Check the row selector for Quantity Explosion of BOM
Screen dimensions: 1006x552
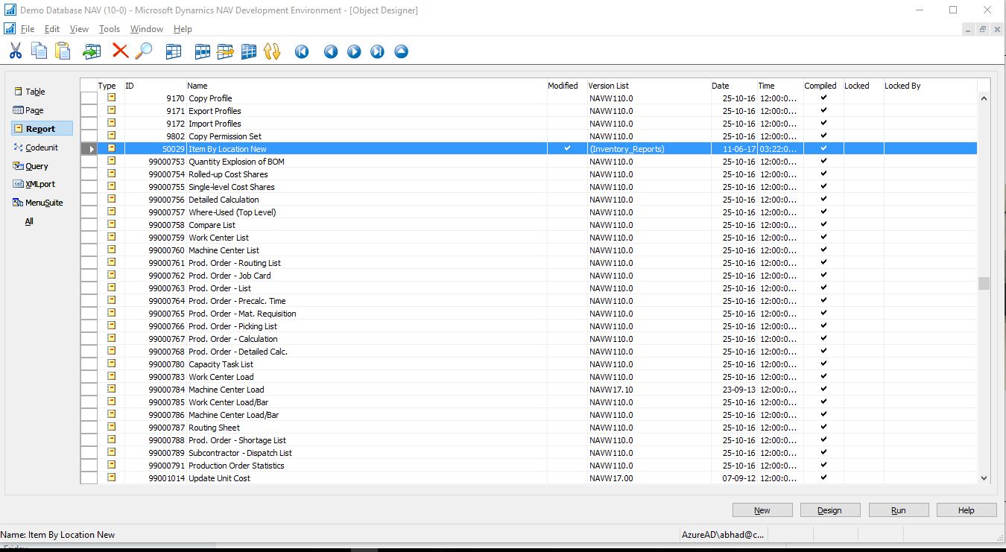(x=89, y=161)
